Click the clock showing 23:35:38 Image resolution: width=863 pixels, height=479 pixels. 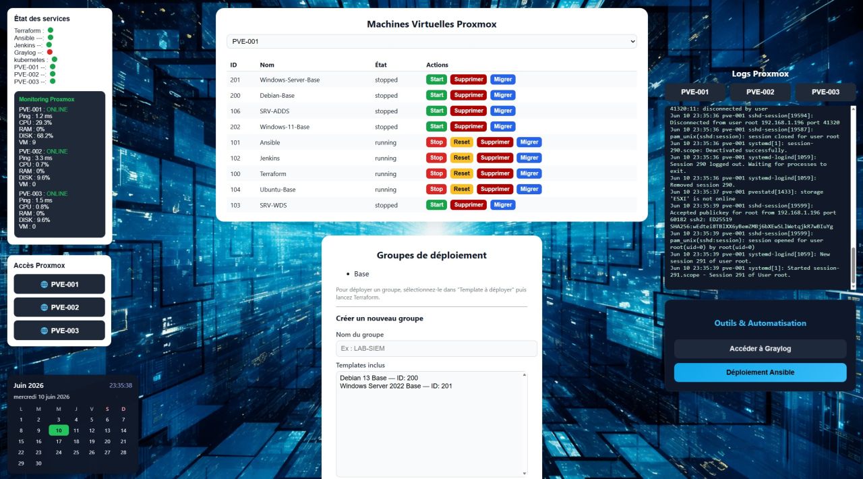click(x=121, y=386)
